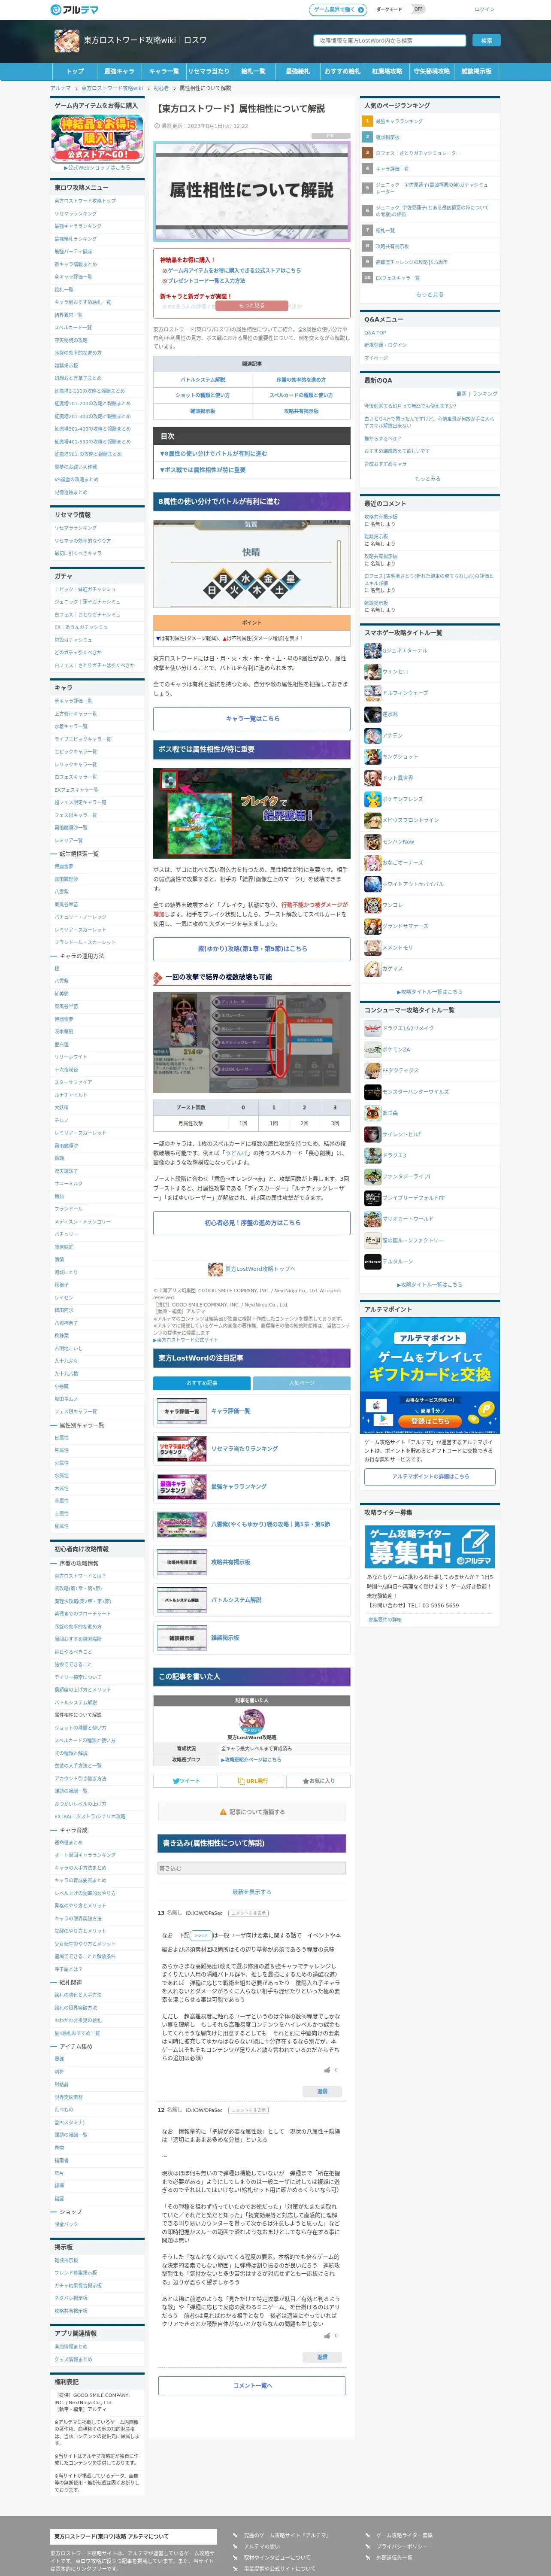551x2576 pixels.
Task: Click the search field for LostWord guides
Action: pyautogui.click(x=390, y=41)
